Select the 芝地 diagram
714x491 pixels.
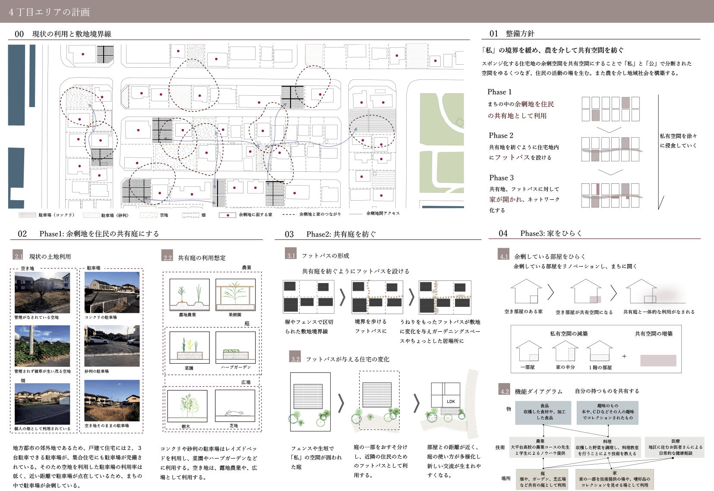[235, 406]
